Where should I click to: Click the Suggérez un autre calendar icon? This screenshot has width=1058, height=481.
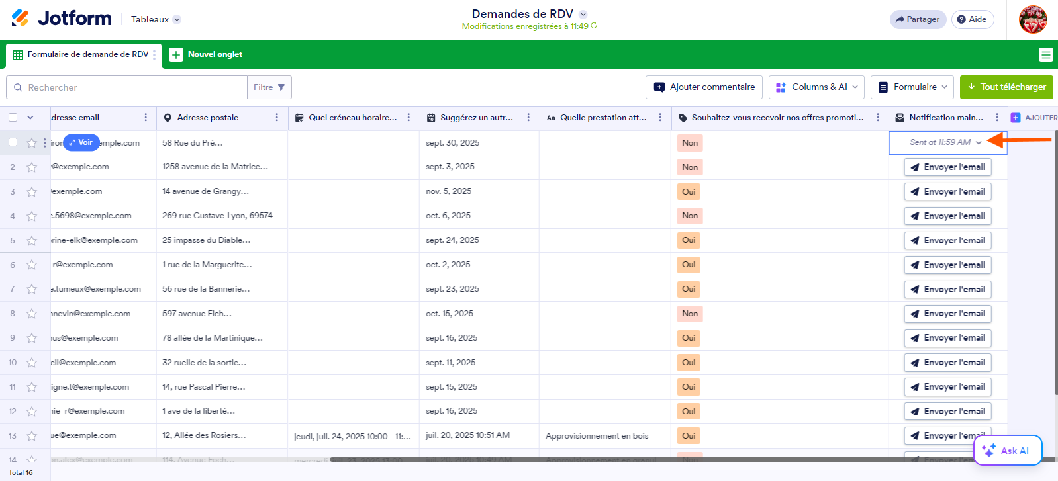click(431, 118)
